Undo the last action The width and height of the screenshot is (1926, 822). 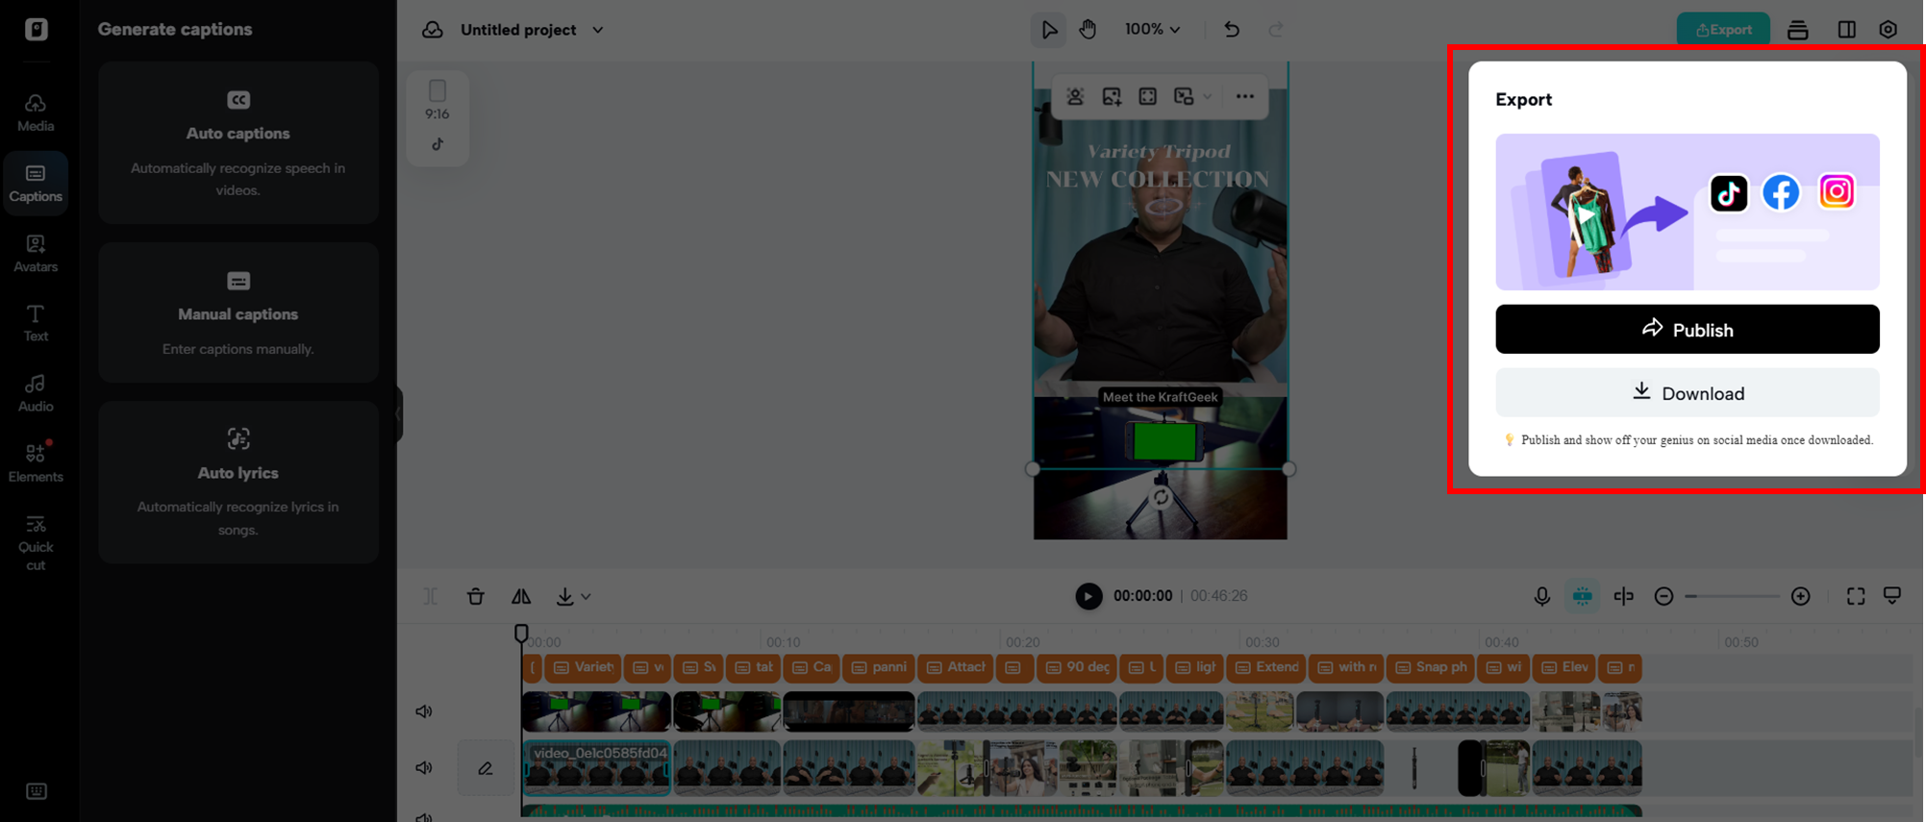pos(1231,30)
